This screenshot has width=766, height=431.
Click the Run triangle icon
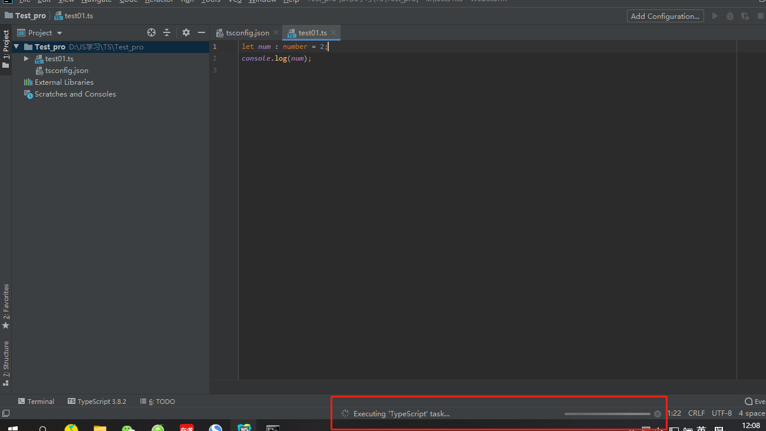pos(715,16)
